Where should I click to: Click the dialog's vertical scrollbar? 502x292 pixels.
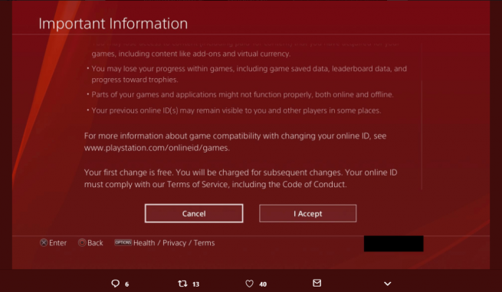[422, 134]
